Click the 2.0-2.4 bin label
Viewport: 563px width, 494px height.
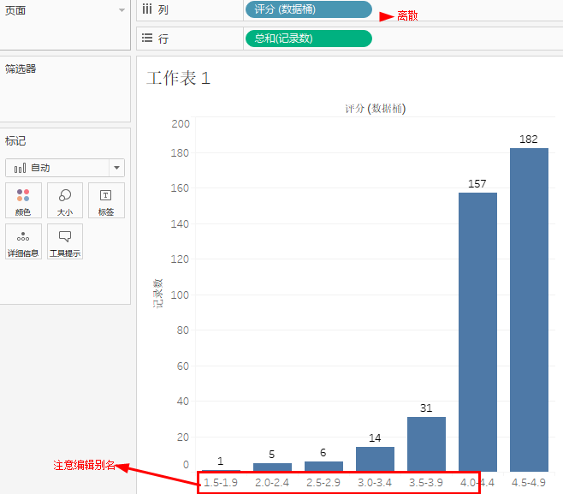pyautogui.click(x=272, y=483)
